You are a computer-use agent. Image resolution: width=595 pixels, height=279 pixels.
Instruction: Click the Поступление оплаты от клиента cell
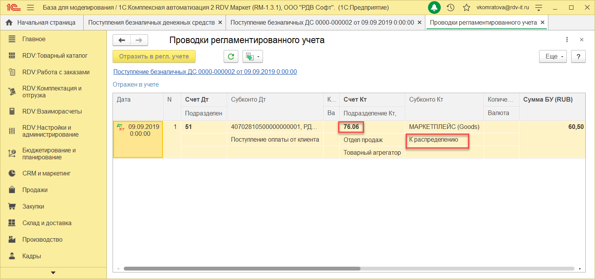tap(275, 140)
